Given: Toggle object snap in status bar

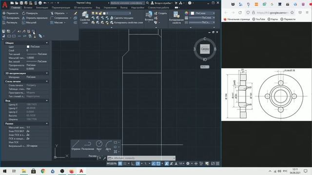Looking at the screenshot, I should [x=158, y=164].
